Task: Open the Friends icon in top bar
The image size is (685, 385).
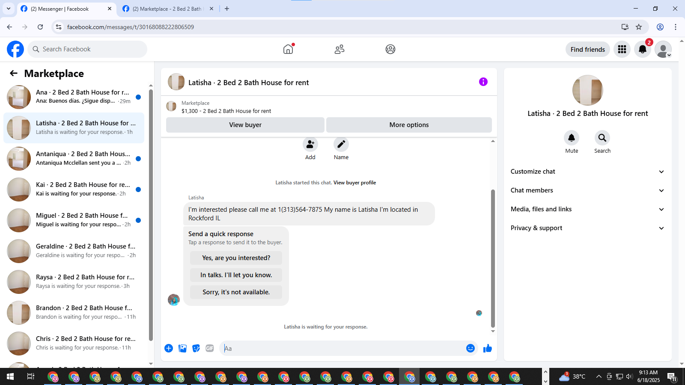Action: click(340, 49)
